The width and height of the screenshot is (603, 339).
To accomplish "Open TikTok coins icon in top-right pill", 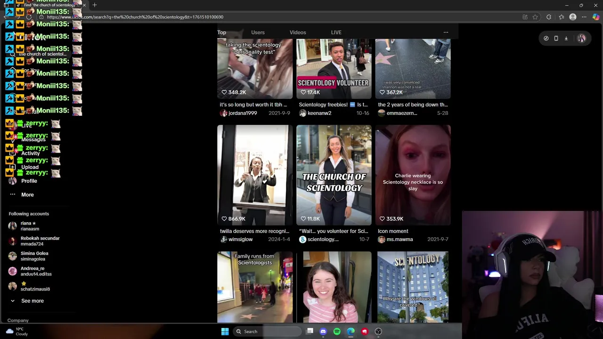I will [546, 39].
